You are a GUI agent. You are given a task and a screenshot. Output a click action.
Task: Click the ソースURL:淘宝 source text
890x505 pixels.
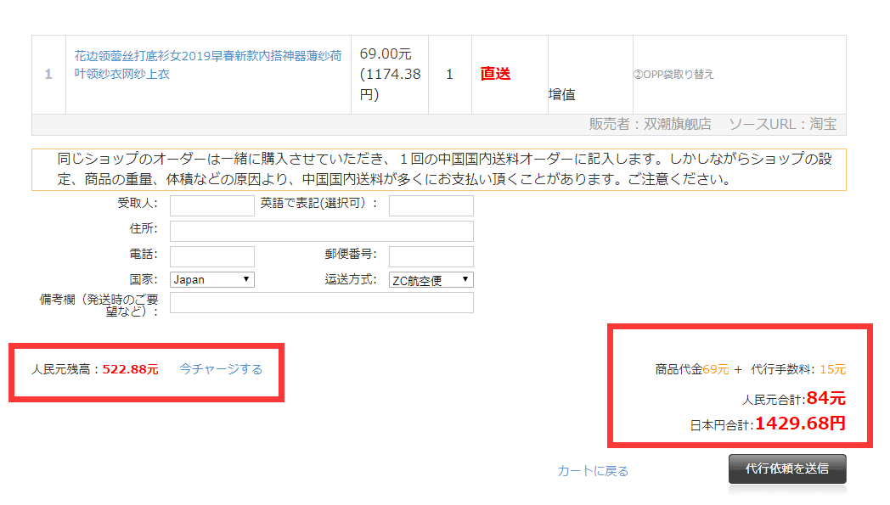point(782,124)
